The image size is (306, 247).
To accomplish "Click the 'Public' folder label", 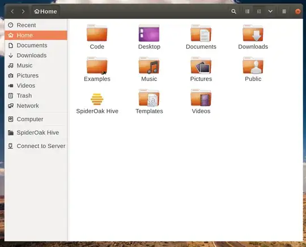I will (x=253, y=79).
